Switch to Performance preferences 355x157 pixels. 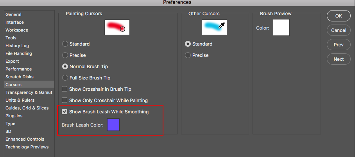(19, 69)
